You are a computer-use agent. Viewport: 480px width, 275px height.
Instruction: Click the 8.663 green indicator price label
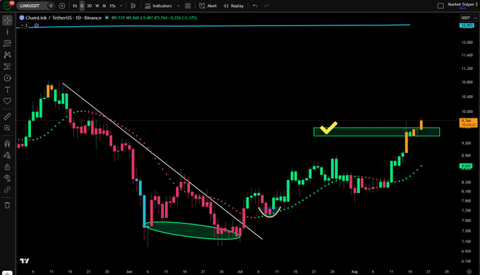point(466,166)
